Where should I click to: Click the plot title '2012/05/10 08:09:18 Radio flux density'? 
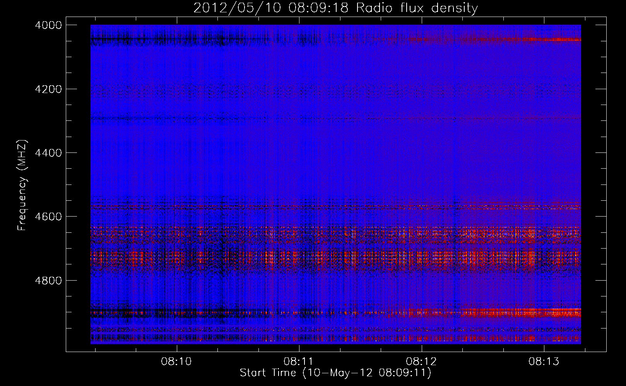point(335,8)
